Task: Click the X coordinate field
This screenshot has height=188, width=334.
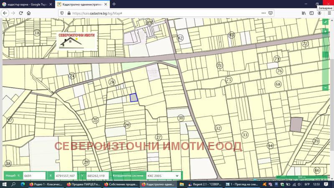Action: [66, 176]
